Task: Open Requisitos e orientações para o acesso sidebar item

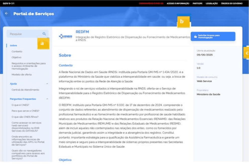Action: pyautogui.click(x=29, y=66)
